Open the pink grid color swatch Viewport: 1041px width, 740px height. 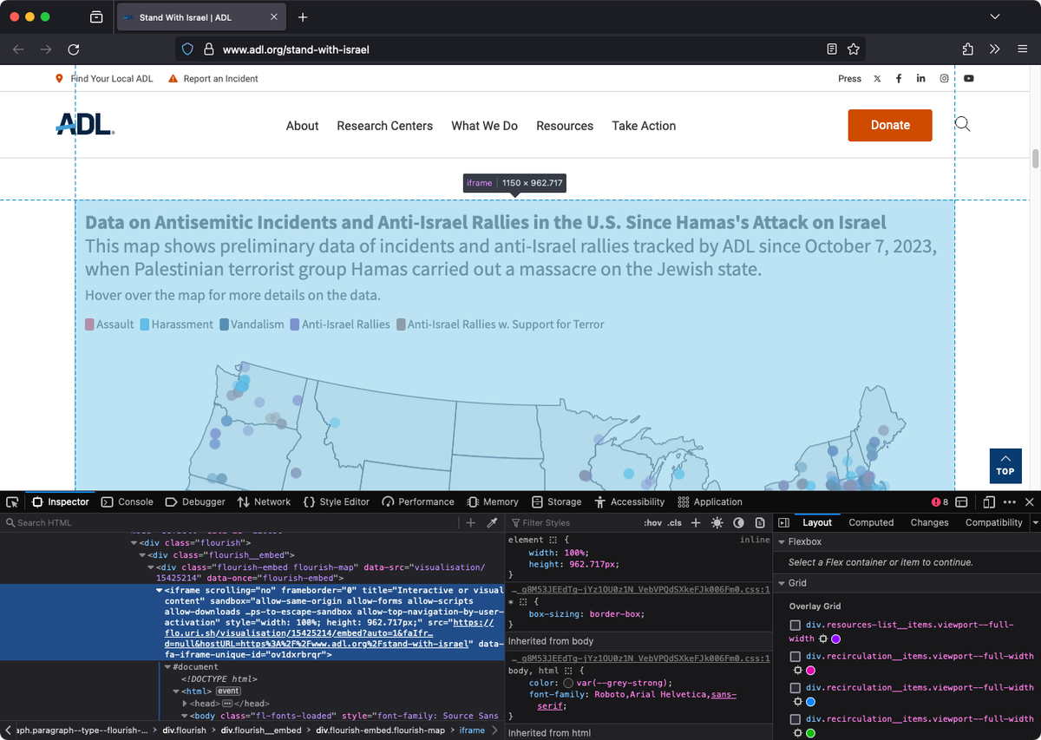(811, 671)
